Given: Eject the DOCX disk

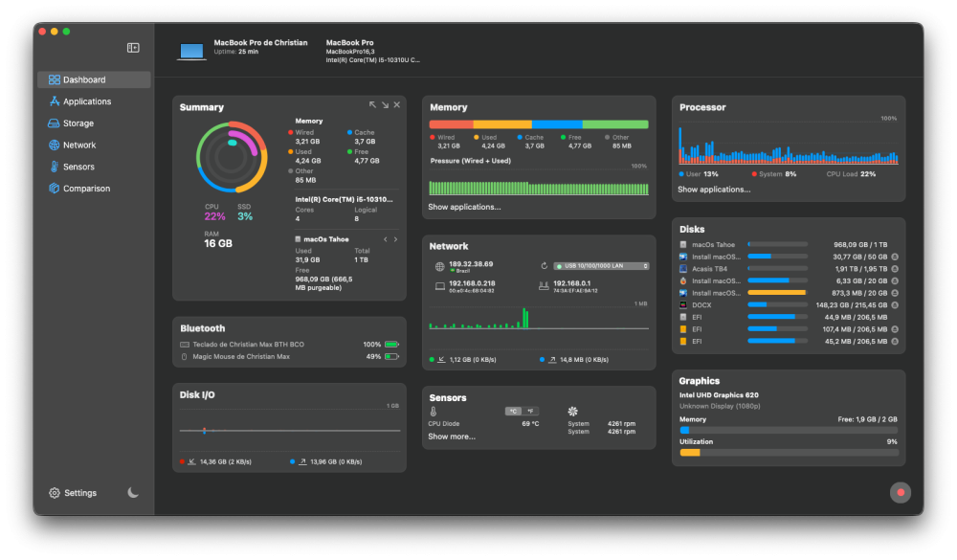Looking at the screenshot, I should click(895, 304).
